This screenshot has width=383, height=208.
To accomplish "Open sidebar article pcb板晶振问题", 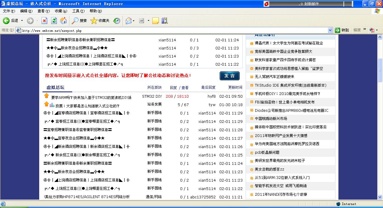I will coord(267,152).
